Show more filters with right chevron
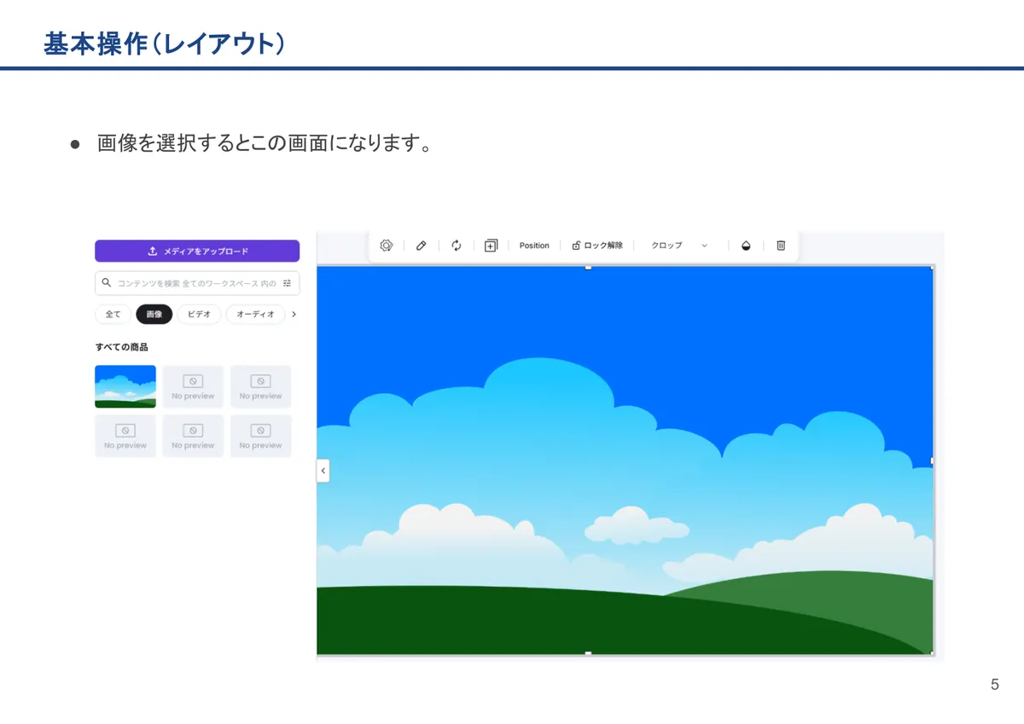This screenshot has height=724, width=1024. [294, 315]
